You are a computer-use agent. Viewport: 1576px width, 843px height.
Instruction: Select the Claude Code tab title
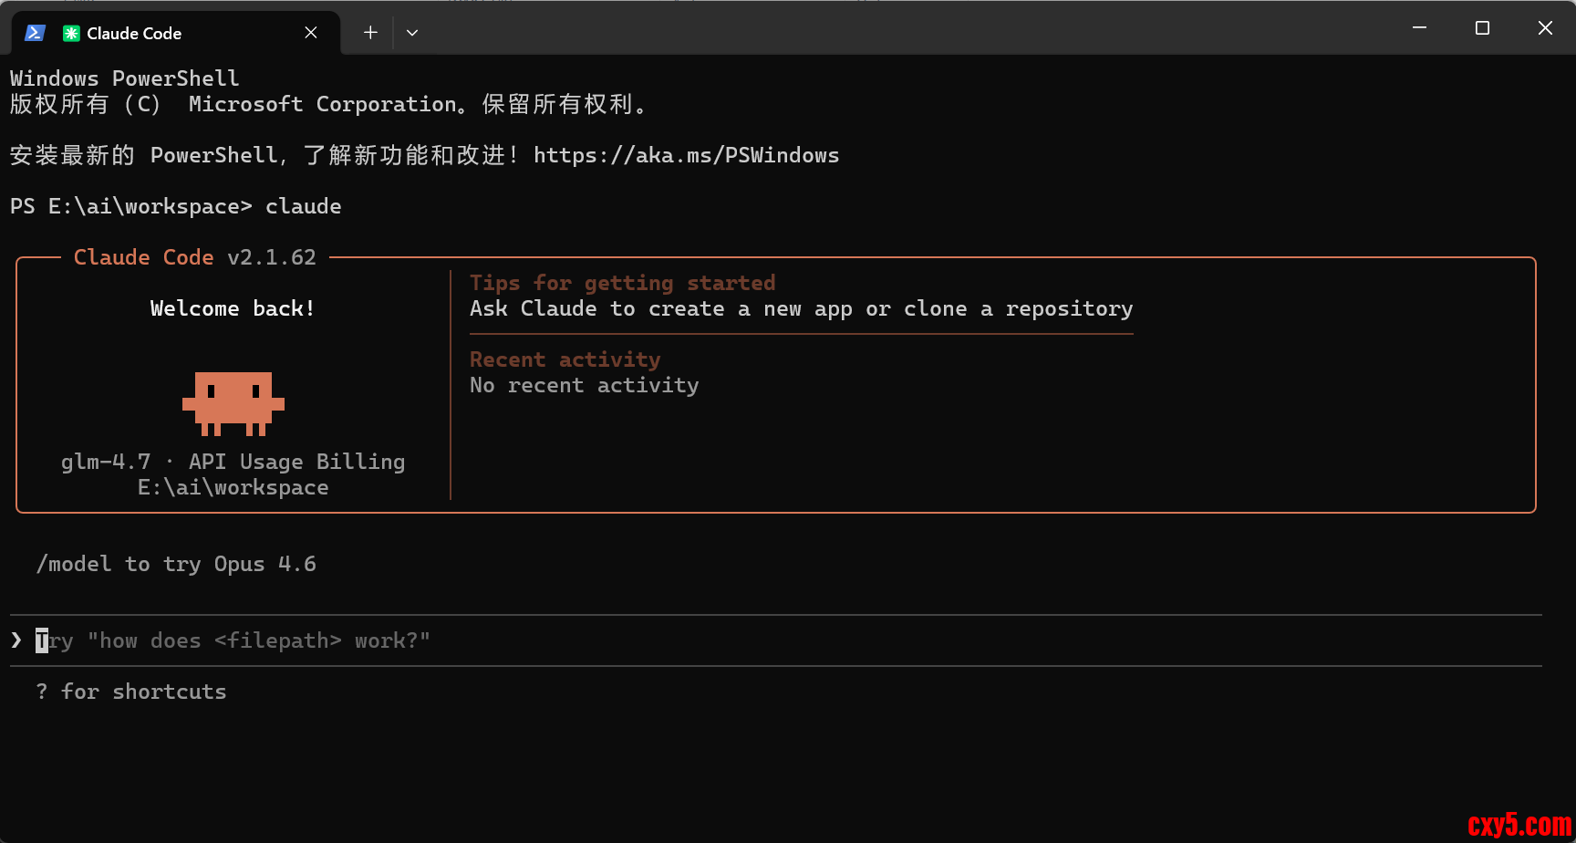(134, 34)
